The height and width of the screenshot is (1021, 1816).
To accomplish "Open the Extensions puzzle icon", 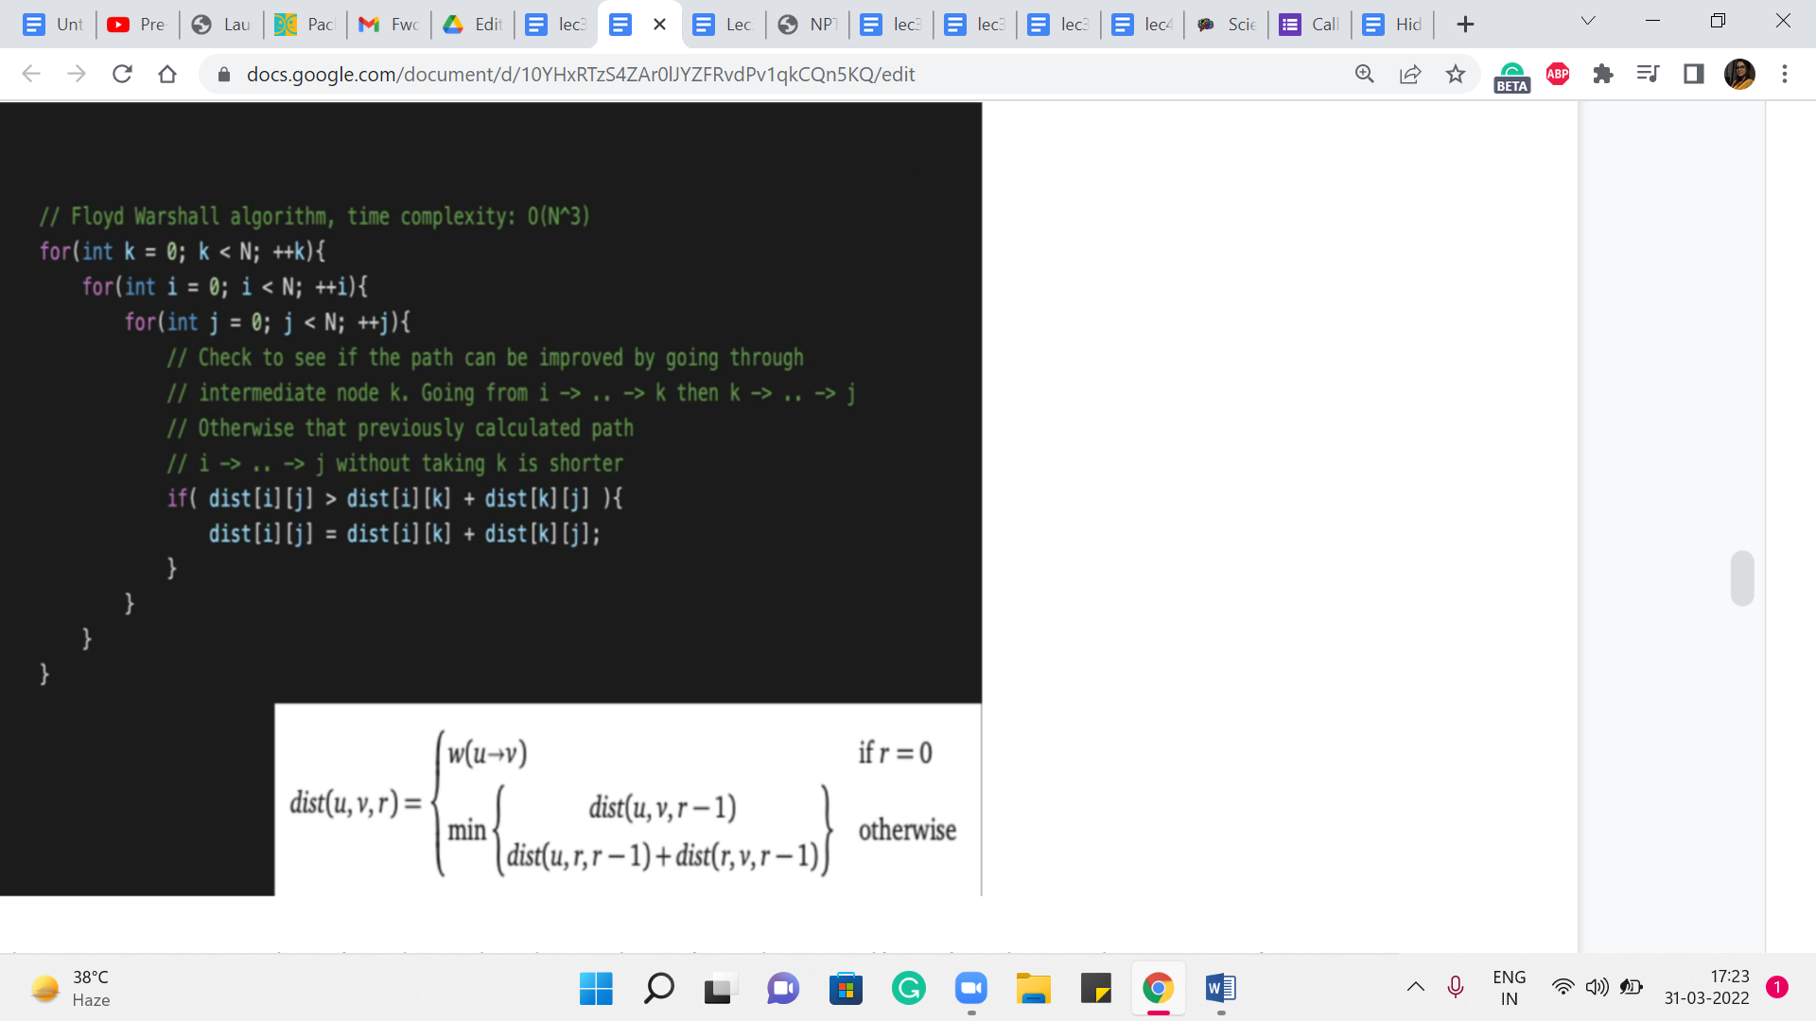I will (x=1603, y=74).
